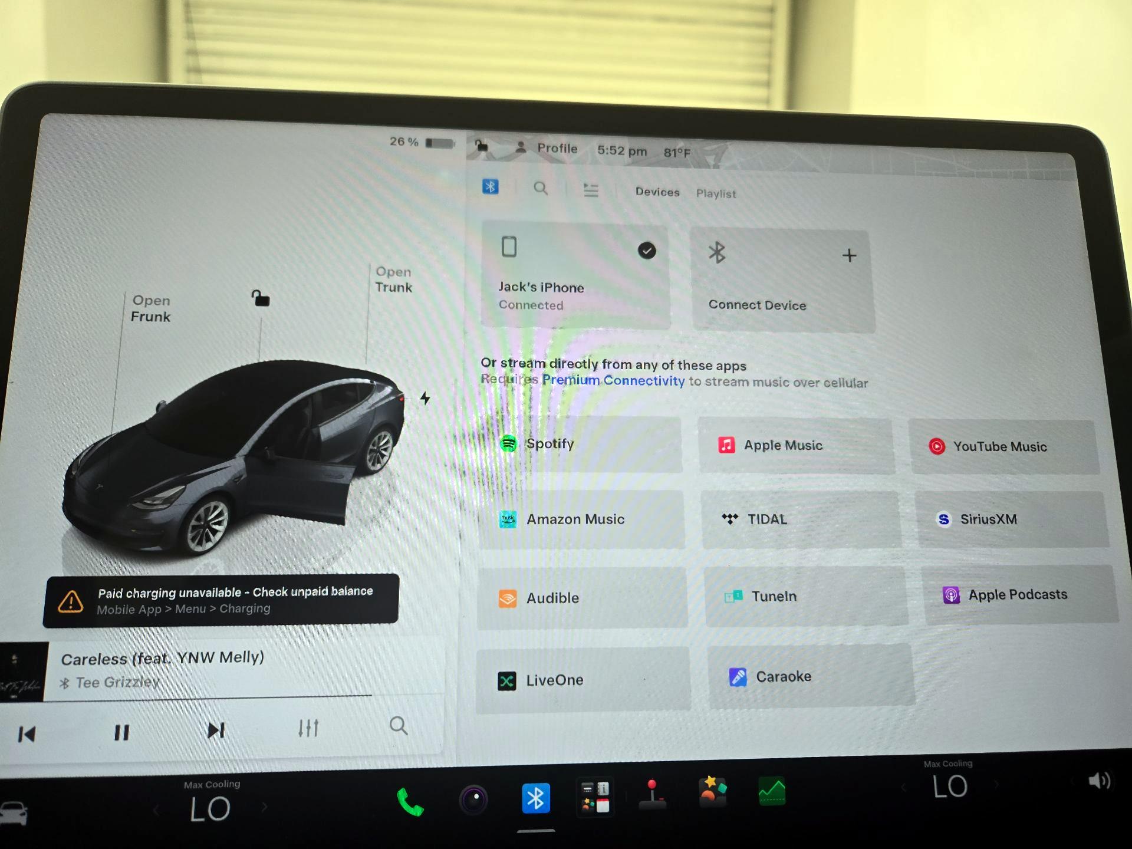1132x849 pixels.
Task: Lower passenger temperature with left arrow
Action: [903, 787]
